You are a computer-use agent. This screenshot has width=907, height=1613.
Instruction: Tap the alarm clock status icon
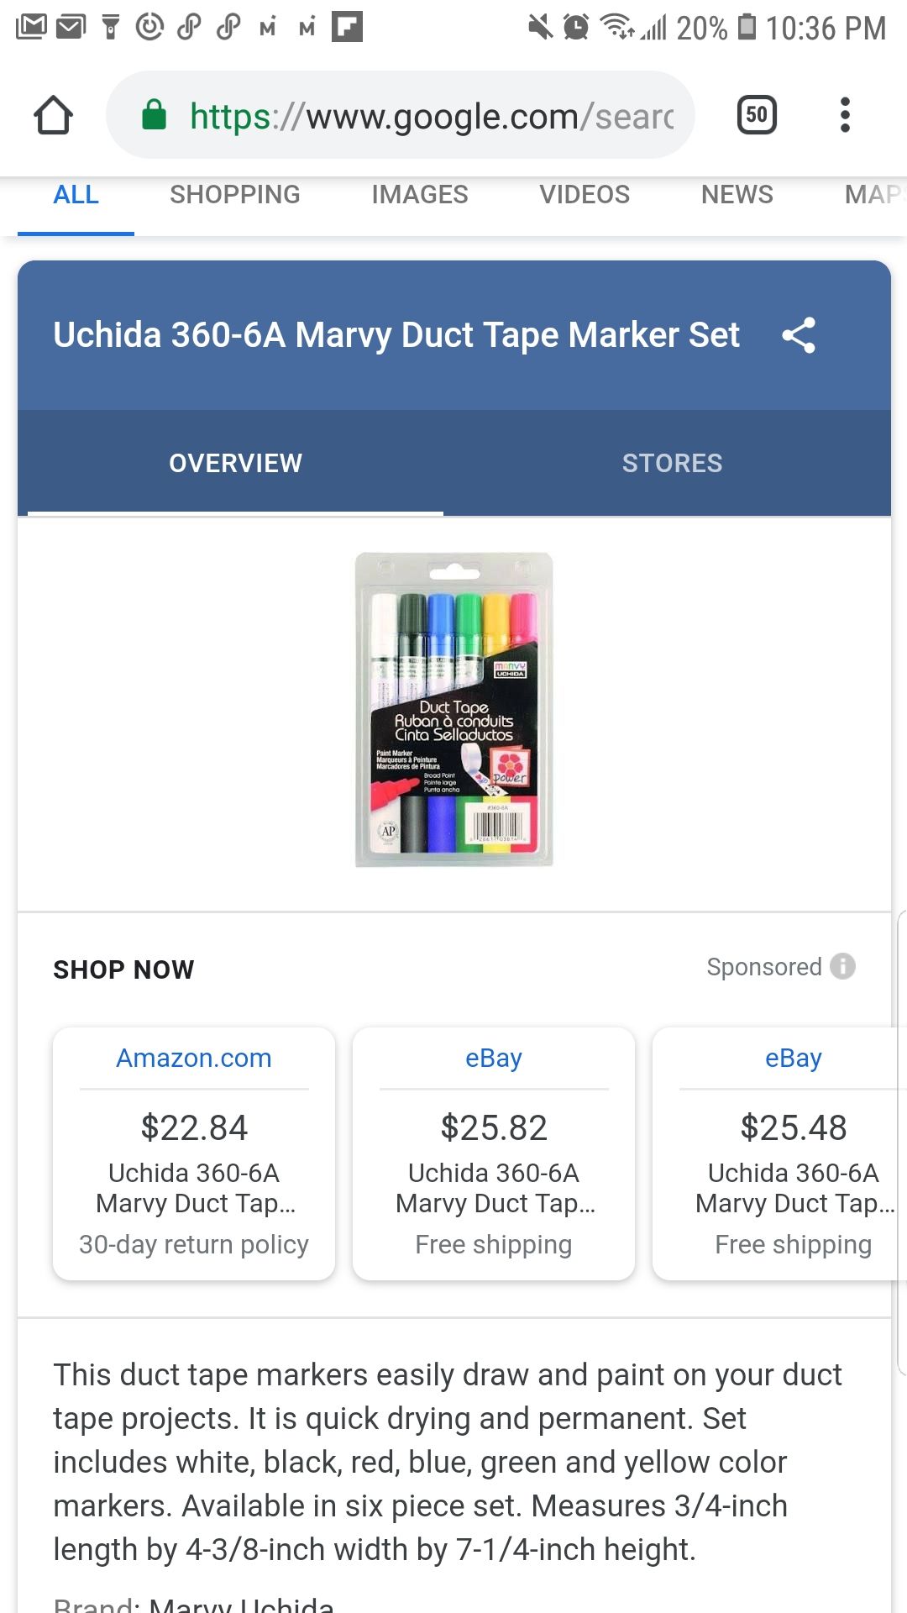(576, 27)
